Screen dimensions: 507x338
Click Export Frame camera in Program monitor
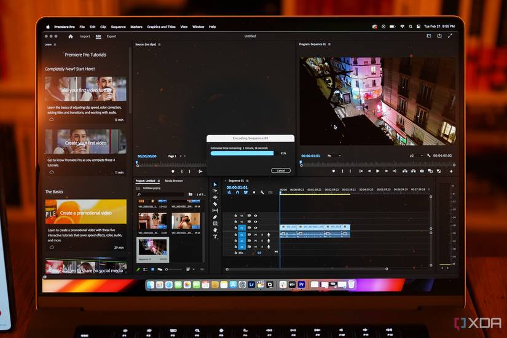click(422, 171)
